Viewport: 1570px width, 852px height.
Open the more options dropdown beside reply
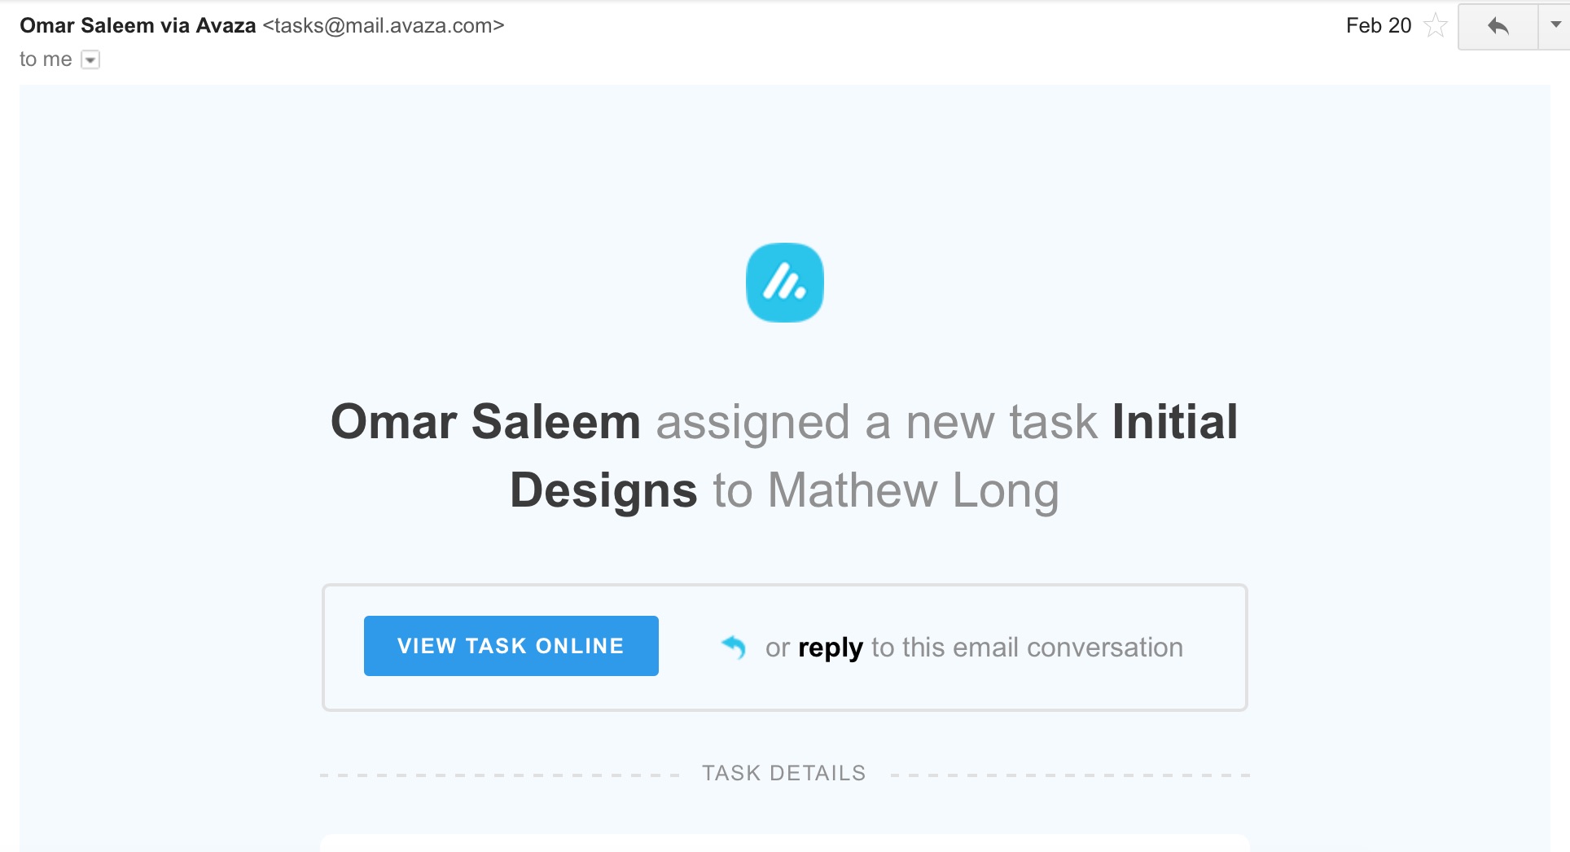(1555, 25)
